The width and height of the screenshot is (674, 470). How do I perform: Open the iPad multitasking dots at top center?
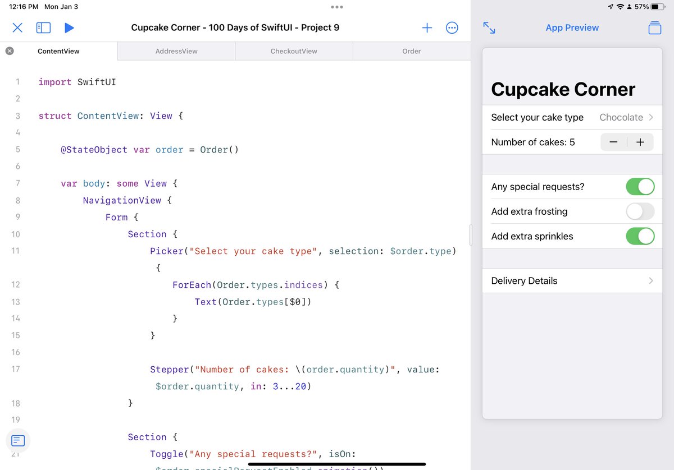click(x=336, y=7)
